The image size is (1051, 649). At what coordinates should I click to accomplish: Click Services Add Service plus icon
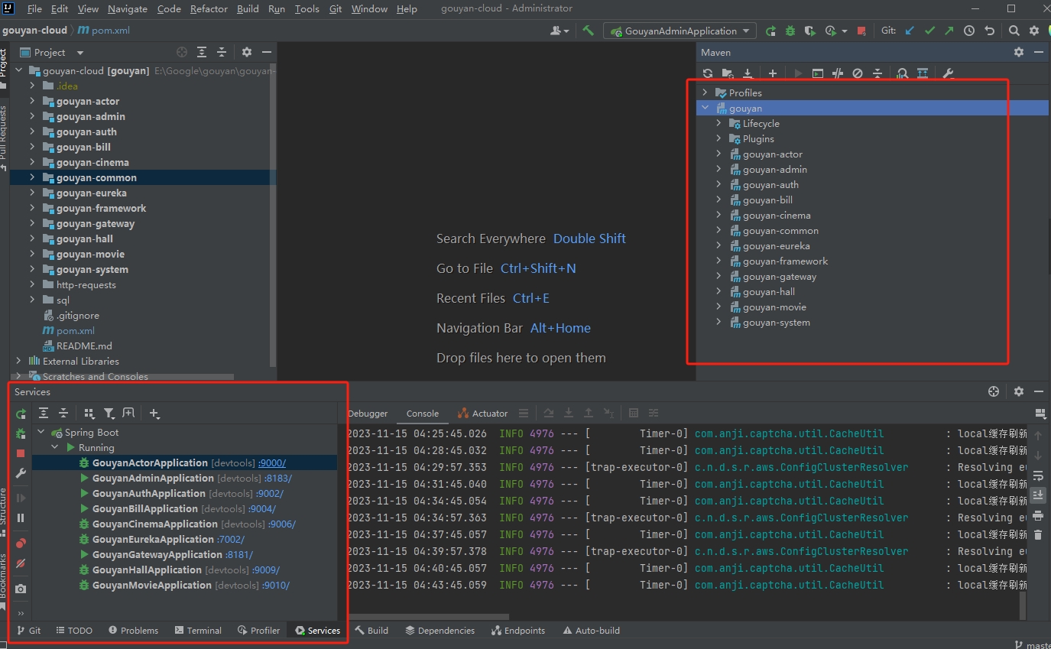tap(154, 414)
